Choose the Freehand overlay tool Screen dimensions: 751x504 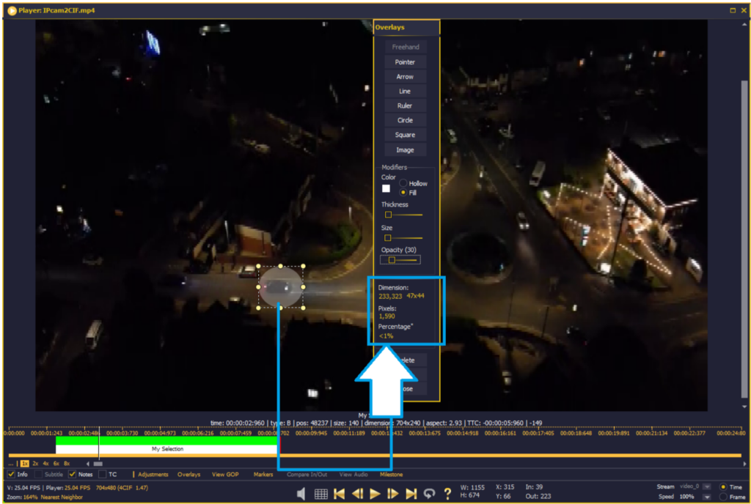[405, 47]
